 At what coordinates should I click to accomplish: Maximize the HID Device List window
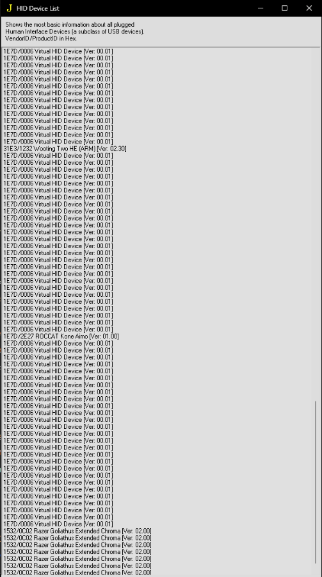[x=284, y=8]
